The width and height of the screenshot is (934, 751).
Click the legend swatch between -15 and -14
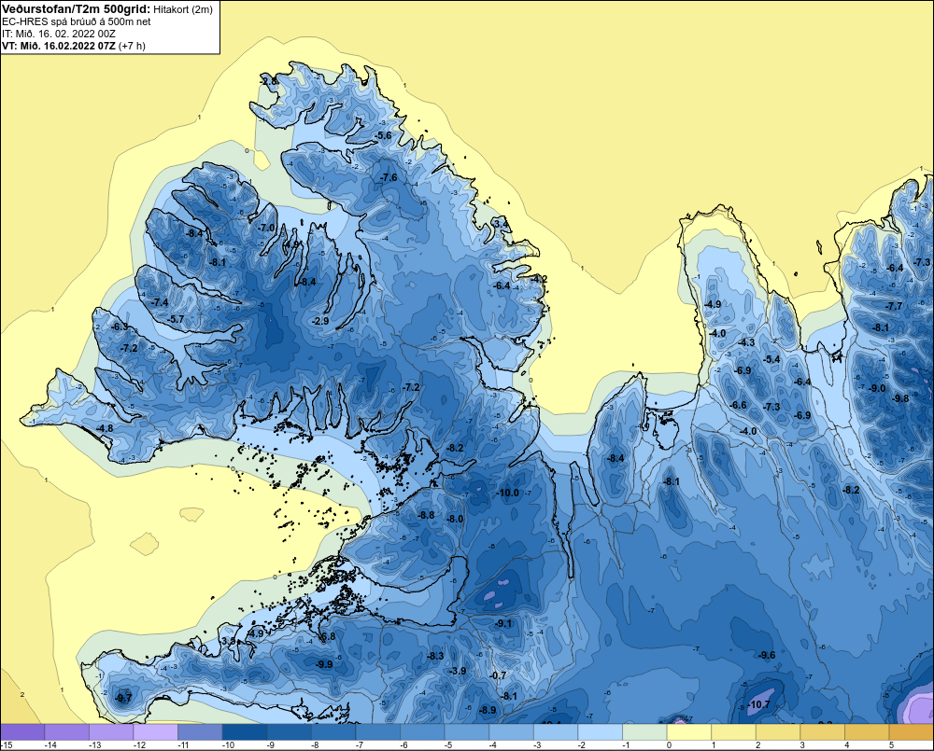tap(22, 732)
